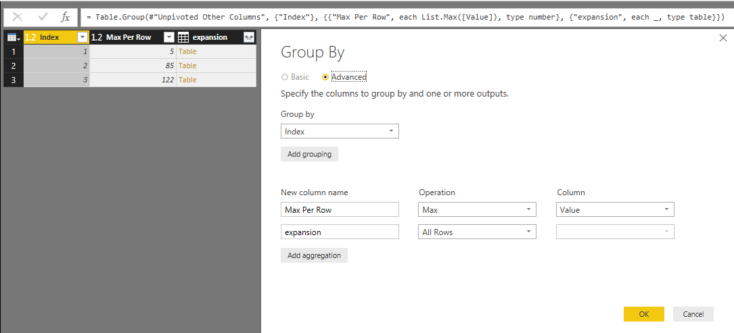The image size is (734, 333).
Task: Open the Group by Index dropdown
Action: 340,132
